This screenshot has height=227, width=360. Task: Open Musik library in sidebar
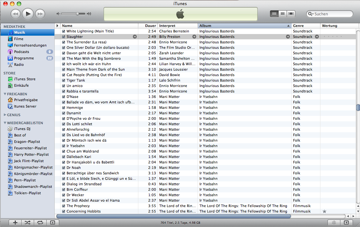click(27, 32)
